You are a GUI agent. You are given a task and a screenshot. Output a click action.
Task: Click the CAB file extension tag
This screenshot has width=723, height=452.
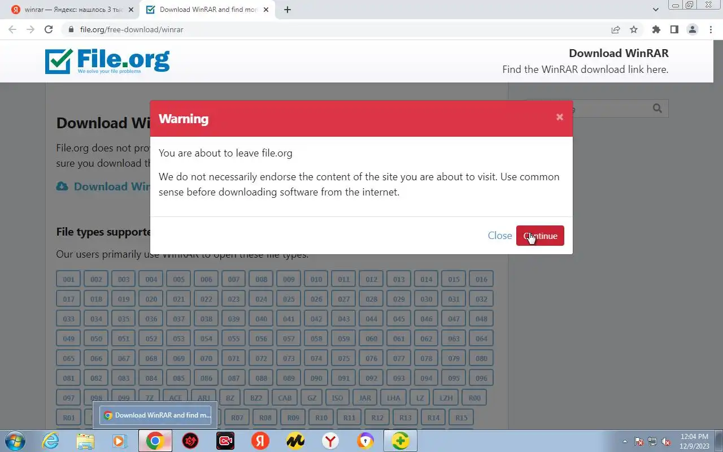click(x=285, y=398)
